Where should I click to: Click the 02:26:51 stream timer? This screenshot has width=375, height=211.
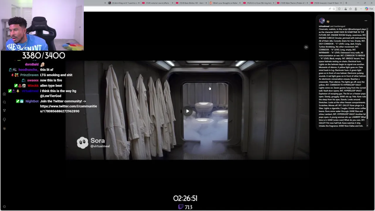tap(185, 198)
